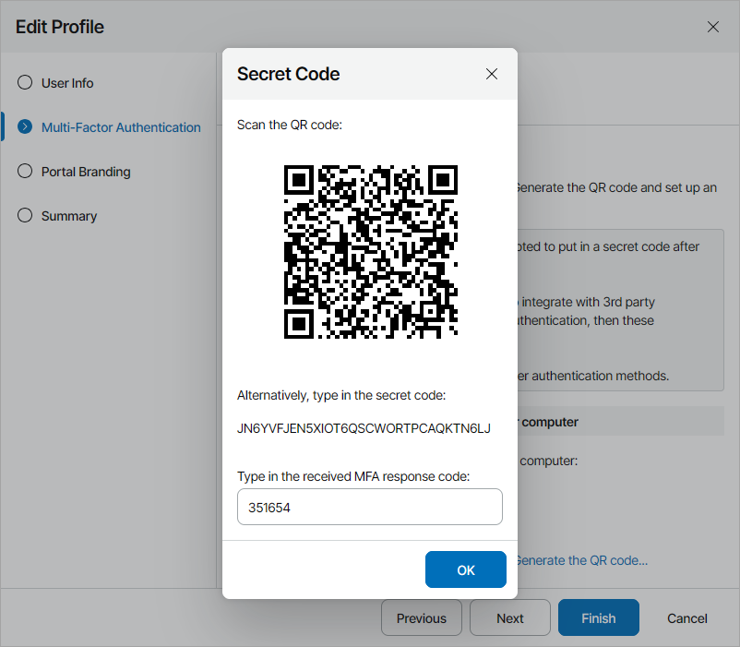The height and width of the screenshot is (647, 740).
Task: Select the Multi-Factor Authentication step label
Action: (121, 127)
